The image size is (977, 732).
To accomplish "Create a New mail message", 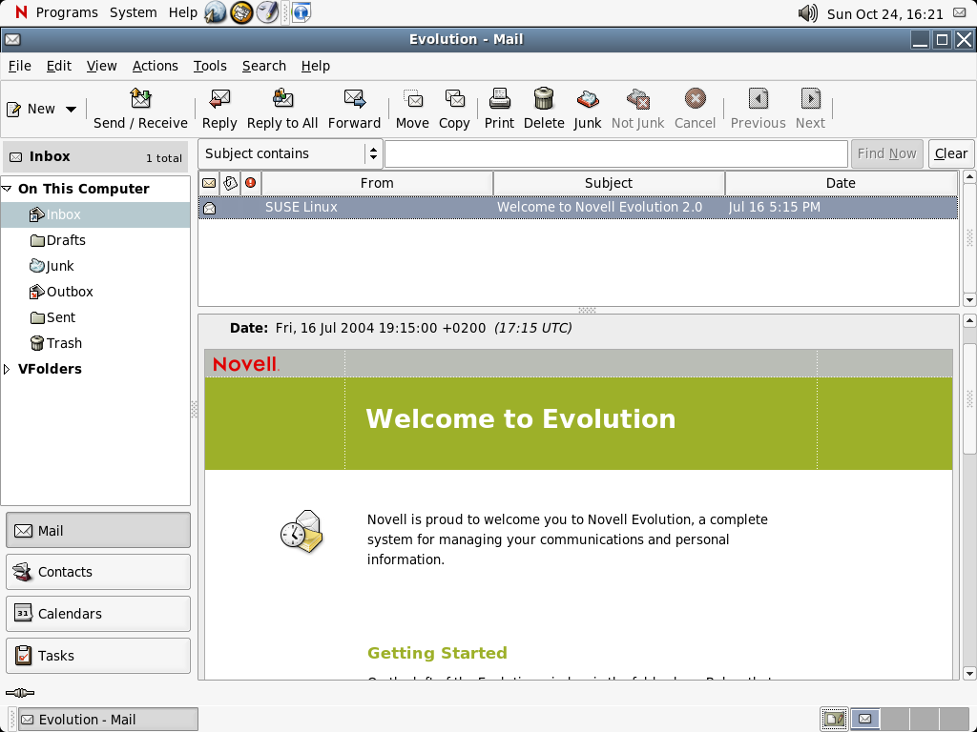I will (x=31, y=109).
